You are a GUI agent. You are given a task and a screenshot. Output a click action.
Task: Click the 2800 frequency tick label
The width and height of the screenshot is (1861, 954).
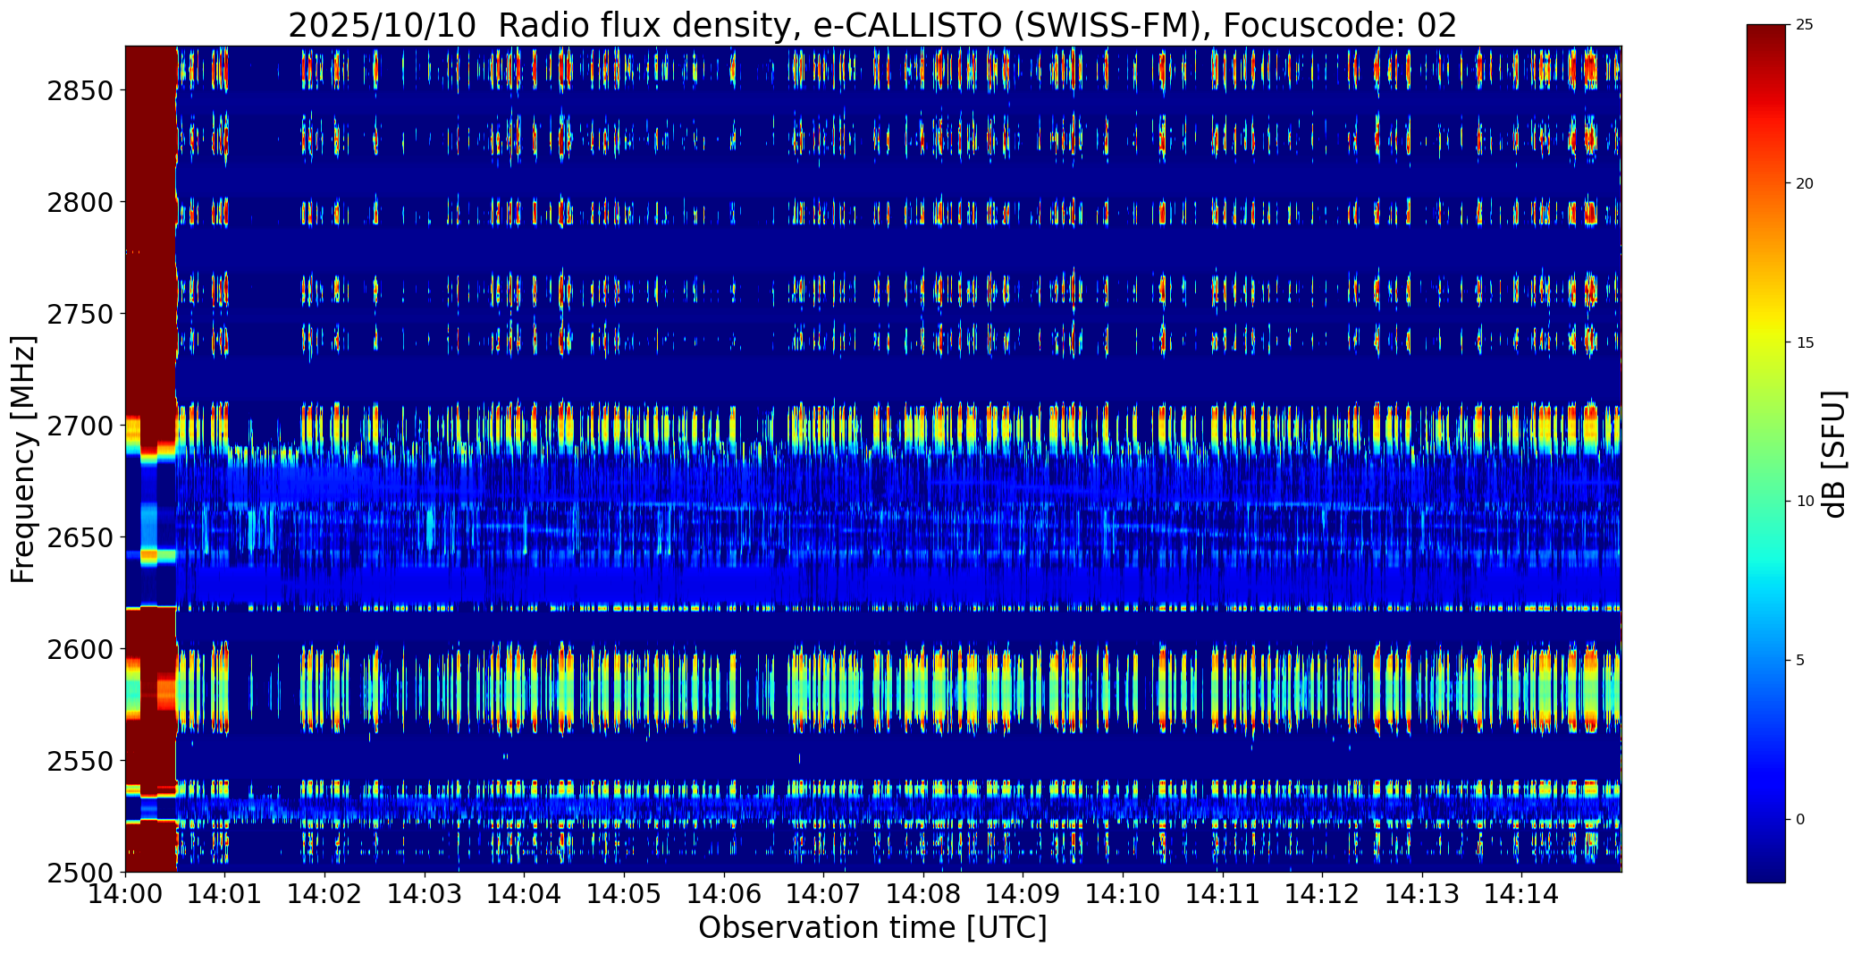(x=80, y=203)
